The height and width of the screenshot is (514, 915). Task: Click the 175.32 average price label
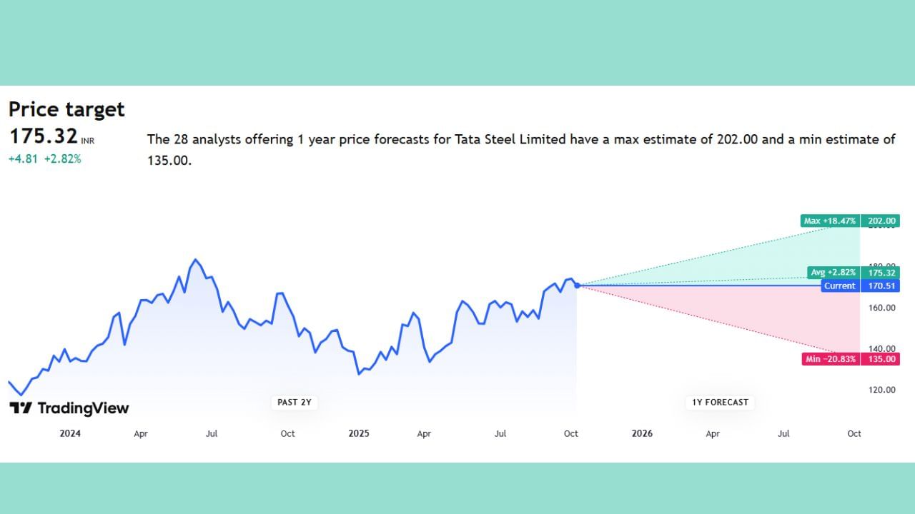pyautogui.click(x=881, y=273)
